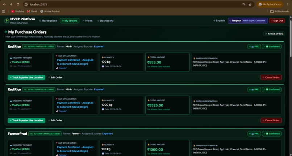292x156 pixels.
Task: Click the FarmerProd order title
Action: pos(17,134)
